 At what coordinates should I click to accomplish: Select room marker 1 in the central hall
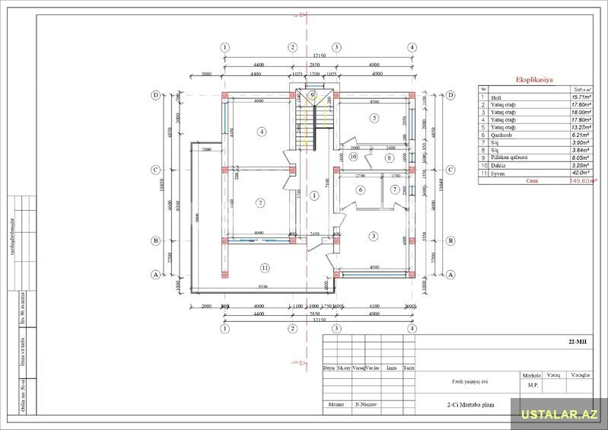tap(313, 196)
